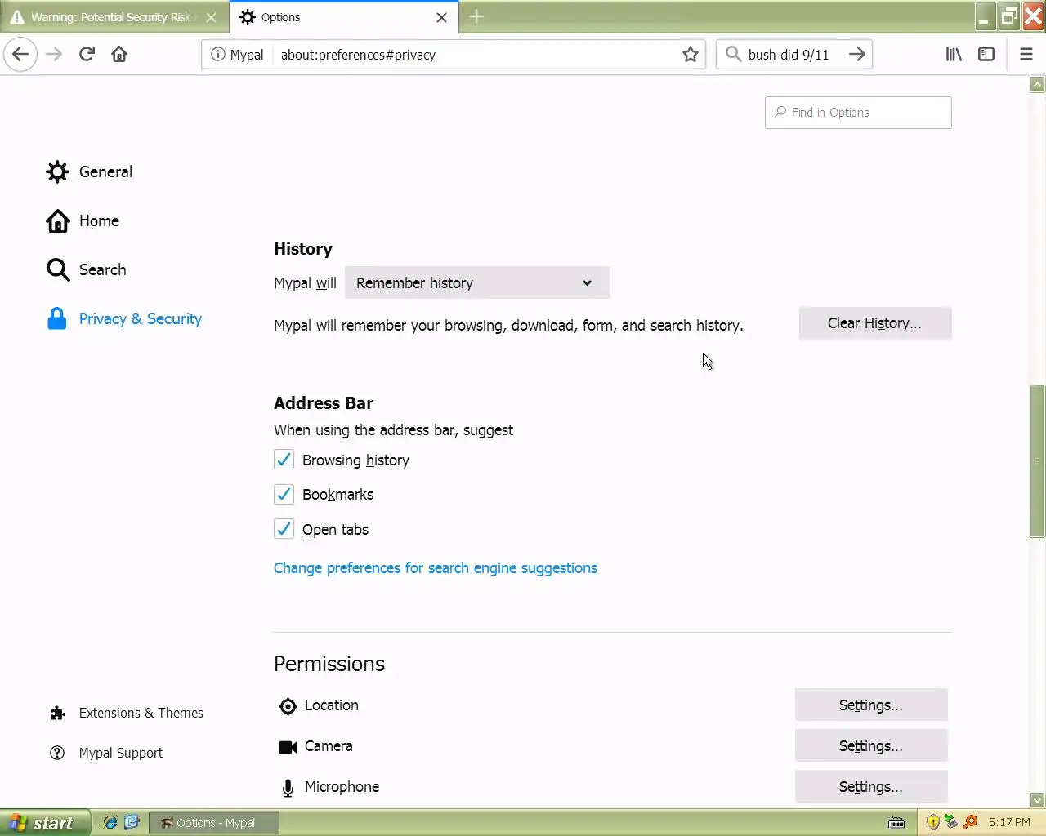Submit search with the go arrow

tap(856, 55)
